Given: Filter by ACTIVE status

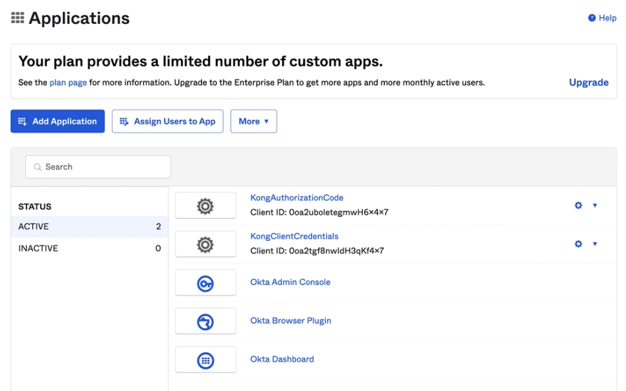Looking at the screenshot, I should pyautogui.click(x=34, y=226).
